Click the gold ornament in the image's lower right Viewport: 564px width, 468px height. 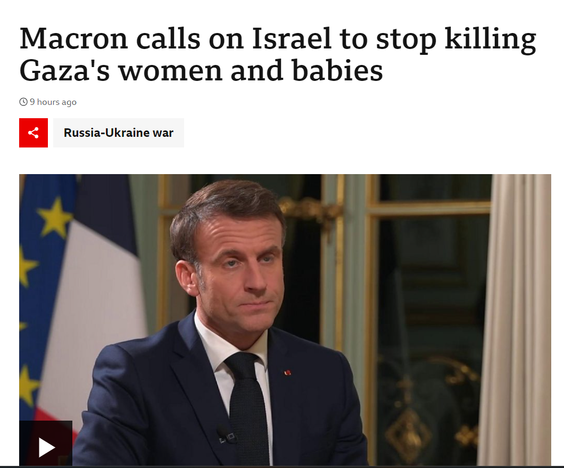click(x=408, y=436)
